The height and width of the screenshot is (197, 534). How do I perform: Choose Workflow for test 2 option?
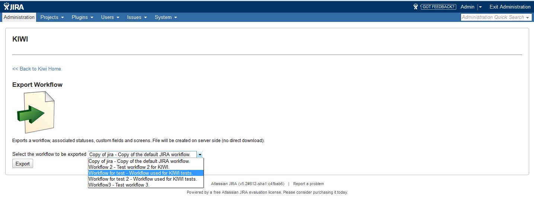pos(146,179)
